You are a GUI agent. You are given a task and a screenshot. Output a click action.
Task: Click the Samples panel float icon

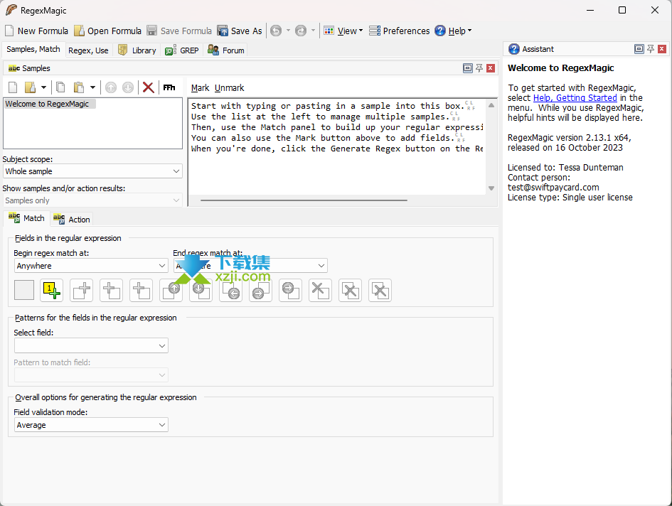(468, 68)
